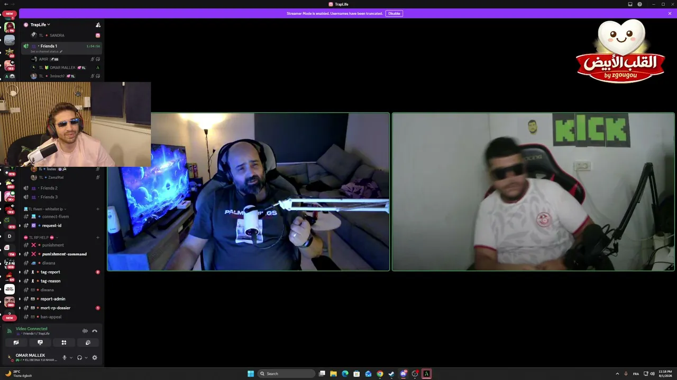677x380 pixels.
Task: Click the share your screen button
Action: [40, 343]
